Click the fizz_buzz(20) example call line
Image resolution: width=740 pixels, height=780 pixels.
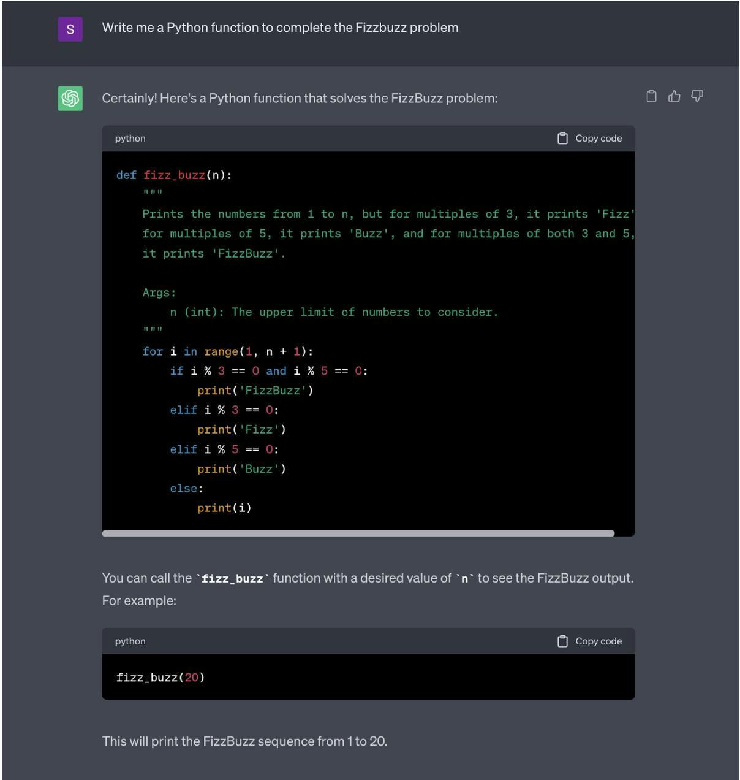pyautogui.click(x=160, y=678)
